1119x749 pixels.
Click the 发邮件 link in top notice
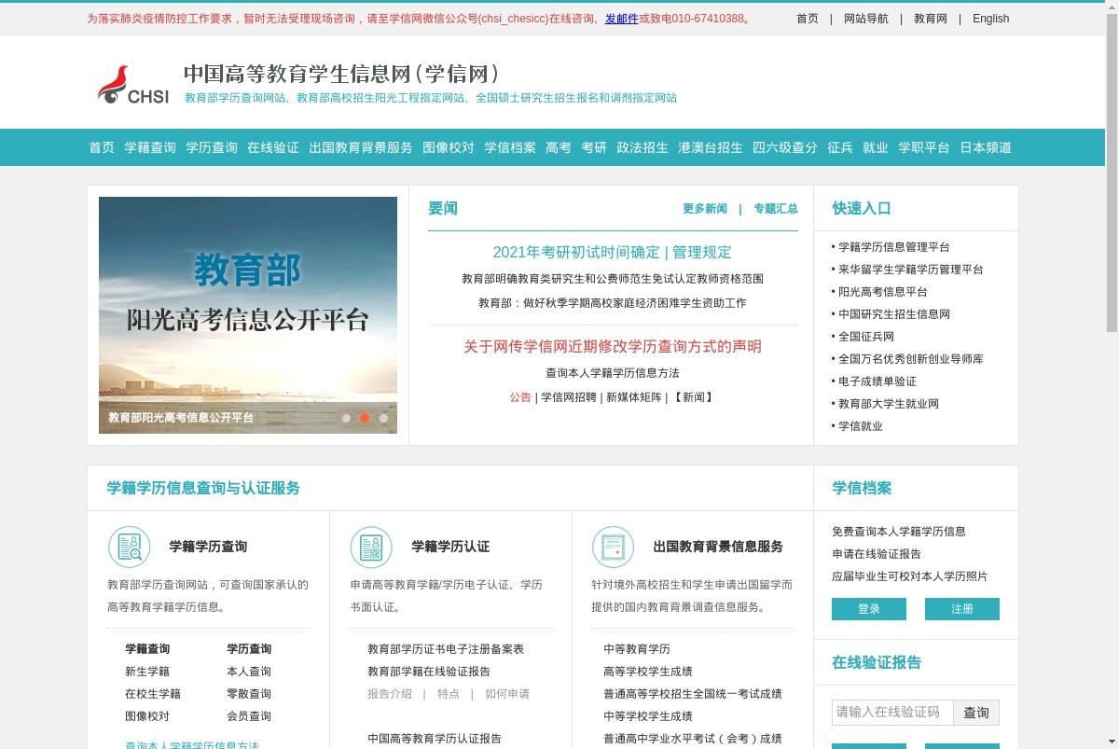[622, 19]
